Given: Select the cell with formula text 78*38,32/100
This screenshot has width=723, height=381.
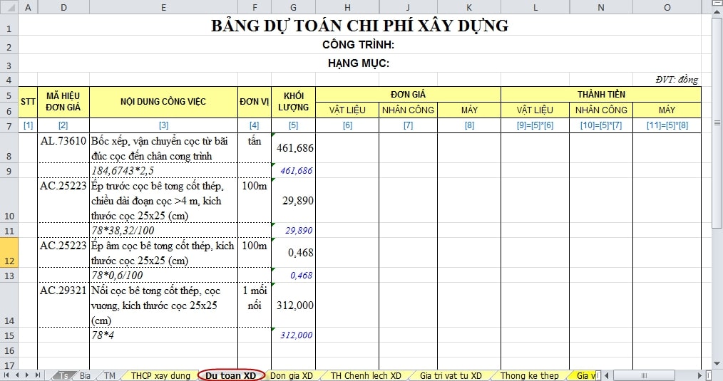Looking at the screenshot, I should (x=163, y=231).
